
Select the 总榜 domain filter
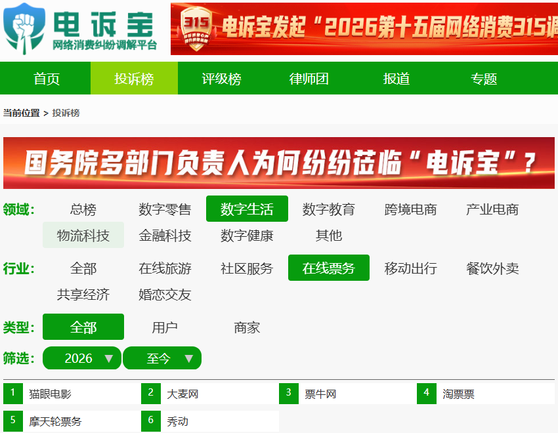(83, 209)
